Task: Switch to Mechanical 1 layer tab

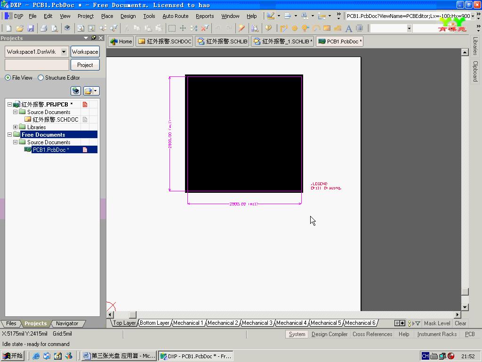Action: pyautogui.click(x=188, y=323)
